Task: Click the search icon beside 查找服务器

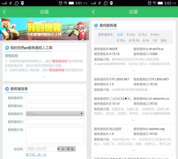Action: pos(96,25)
